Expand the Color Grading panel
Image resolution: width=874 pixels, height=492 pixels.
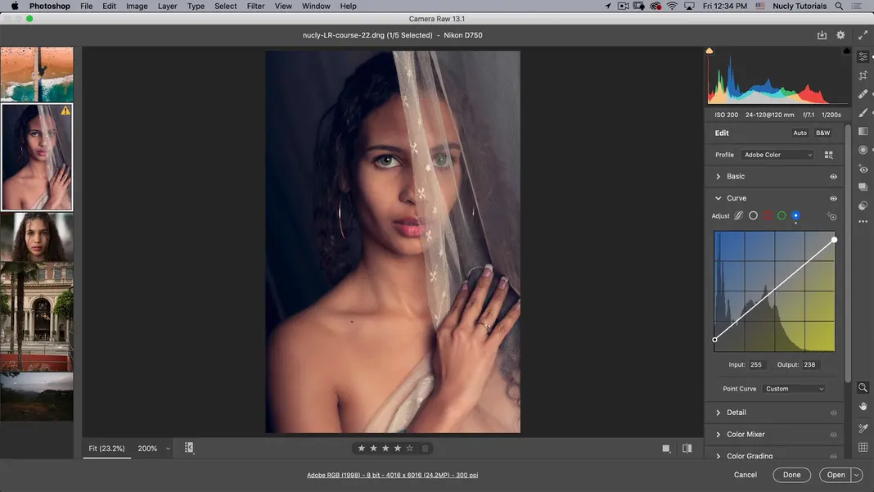tap(718, 456)
